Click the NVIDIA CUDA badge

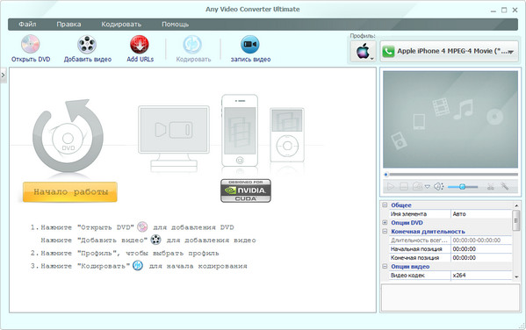click(x=246, y=190)
